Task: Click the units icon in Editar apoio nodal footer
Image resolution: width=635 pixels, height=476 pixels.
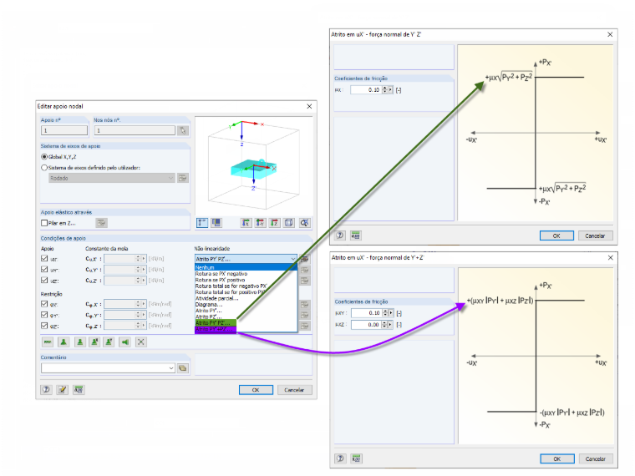Action: (79, 389)
